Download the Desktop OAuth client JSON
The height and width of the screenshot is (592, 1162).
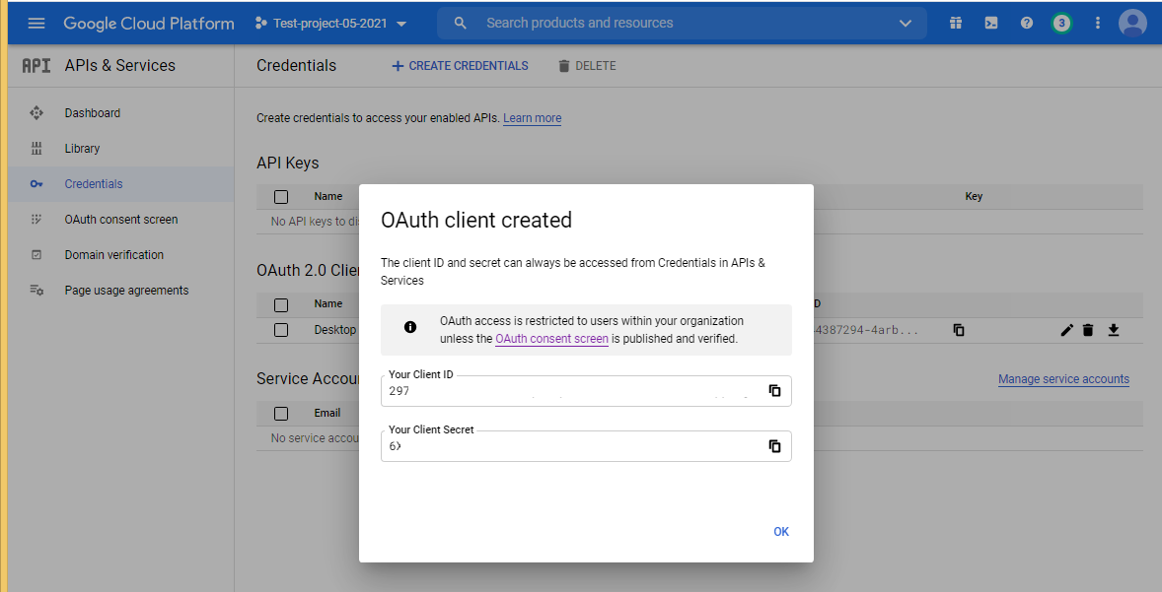pyautogui.click(x=1114, y=330)
